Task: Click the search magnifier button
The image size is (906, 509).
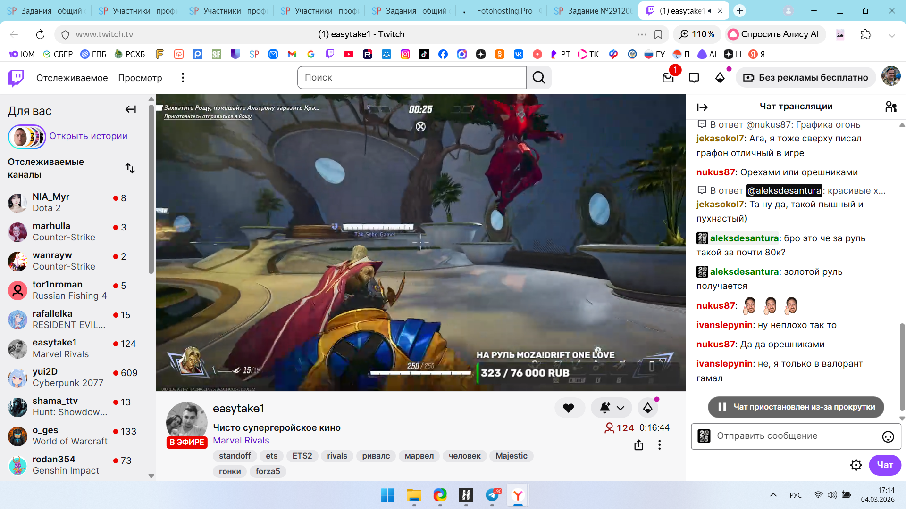Action: [539, 78]
